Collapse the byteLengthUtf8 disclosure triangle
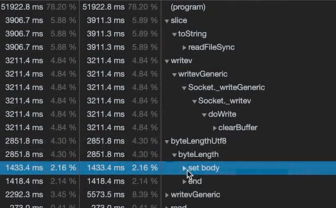The width and height of the screenshot is (336, 208). tap(167, 141)
